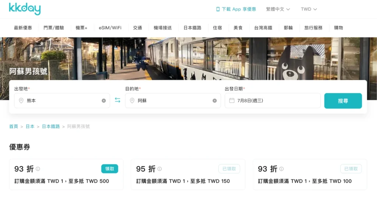Swap origin and destination with arrows icon
This screenshot has width=377, height=212.
[117, 100]
